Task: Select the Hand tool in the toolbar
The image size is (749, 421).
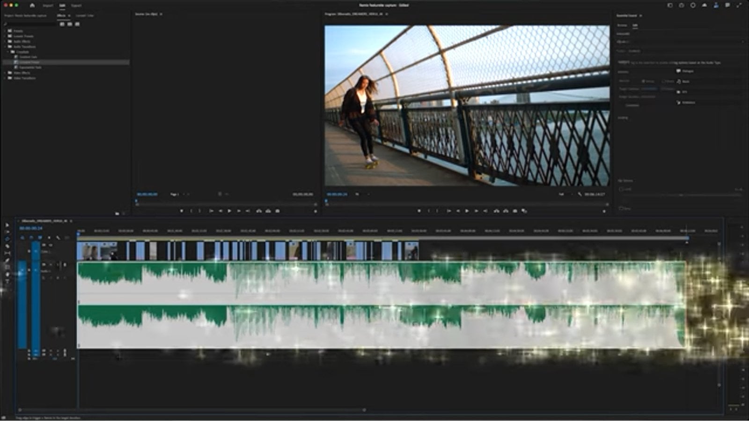Action: click(7, 275)
